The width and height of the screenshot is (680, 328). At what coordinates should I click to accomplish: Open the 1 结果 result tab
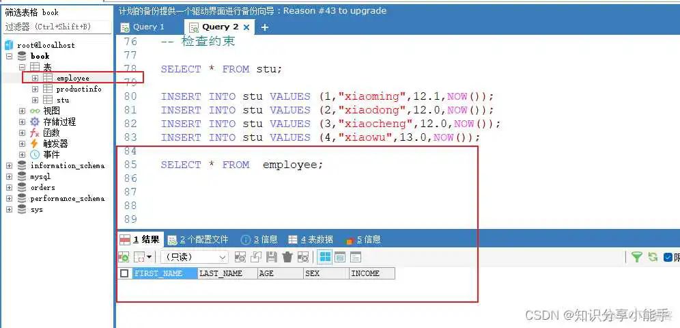pos(140,239)
